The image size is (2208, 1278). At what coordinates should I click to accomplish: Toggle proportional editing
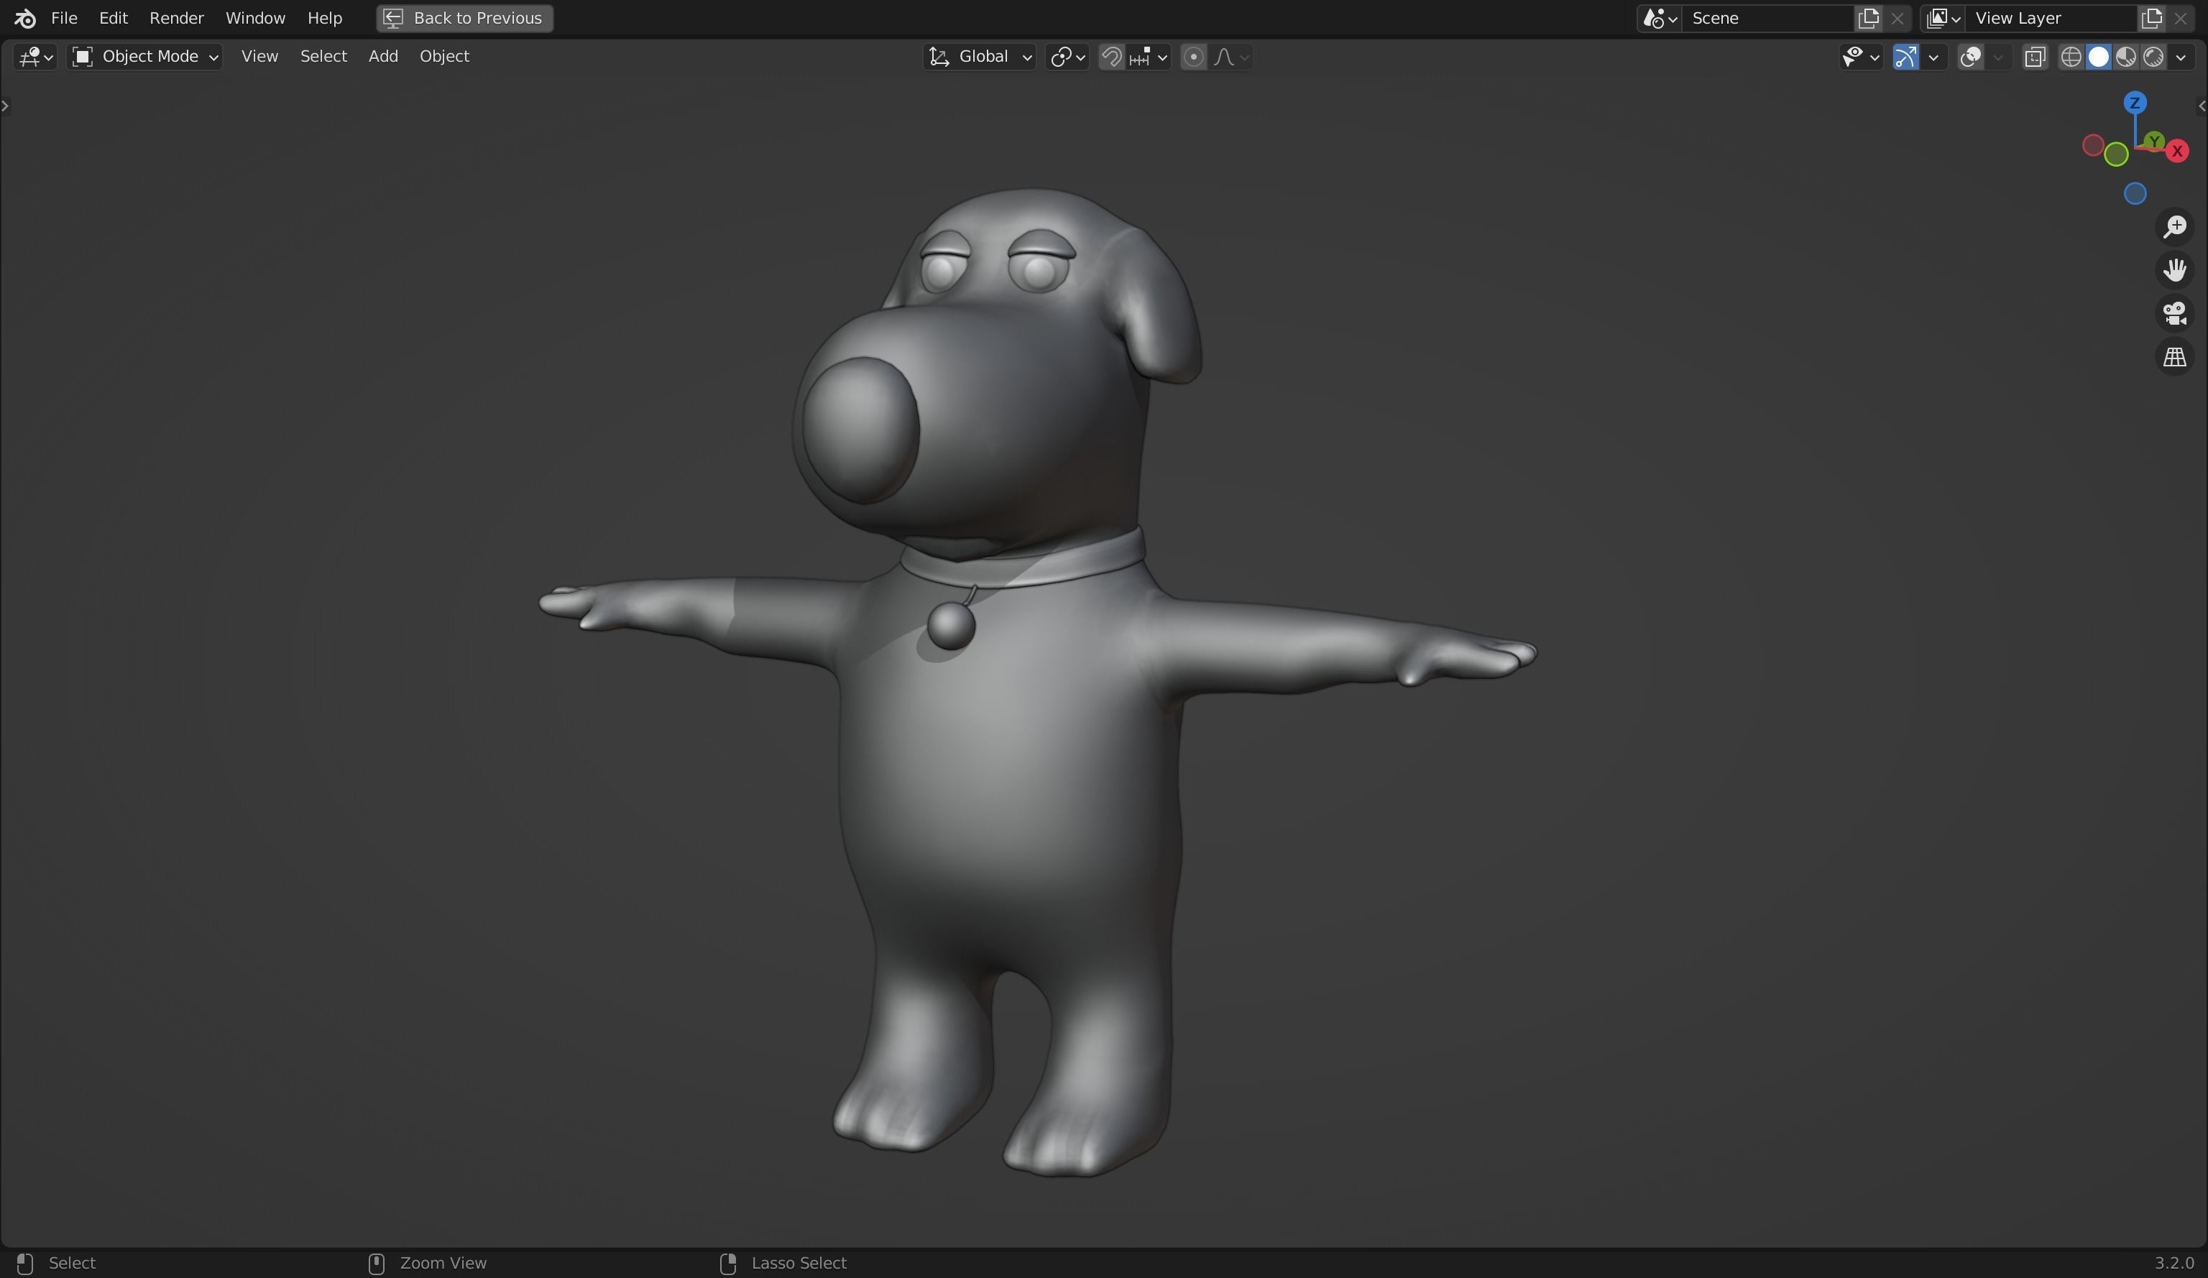(x=1192, y=57)
